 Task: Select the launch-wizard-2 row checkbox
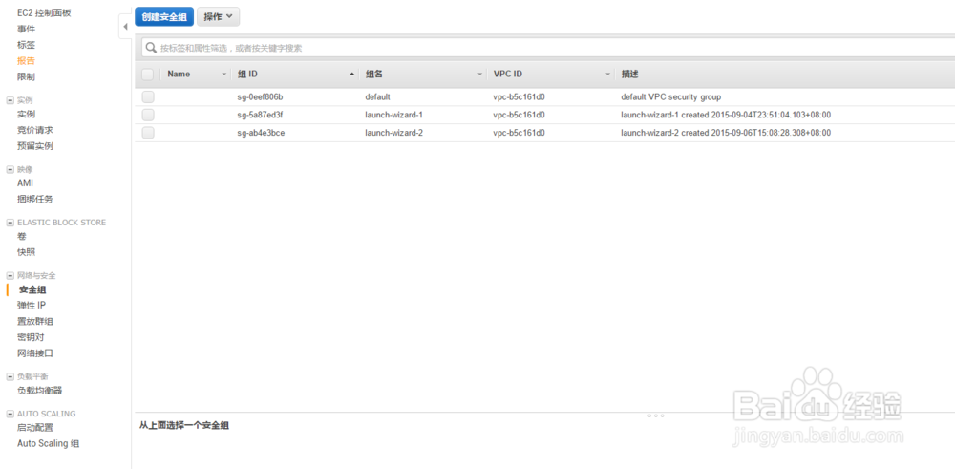[148, 133]
